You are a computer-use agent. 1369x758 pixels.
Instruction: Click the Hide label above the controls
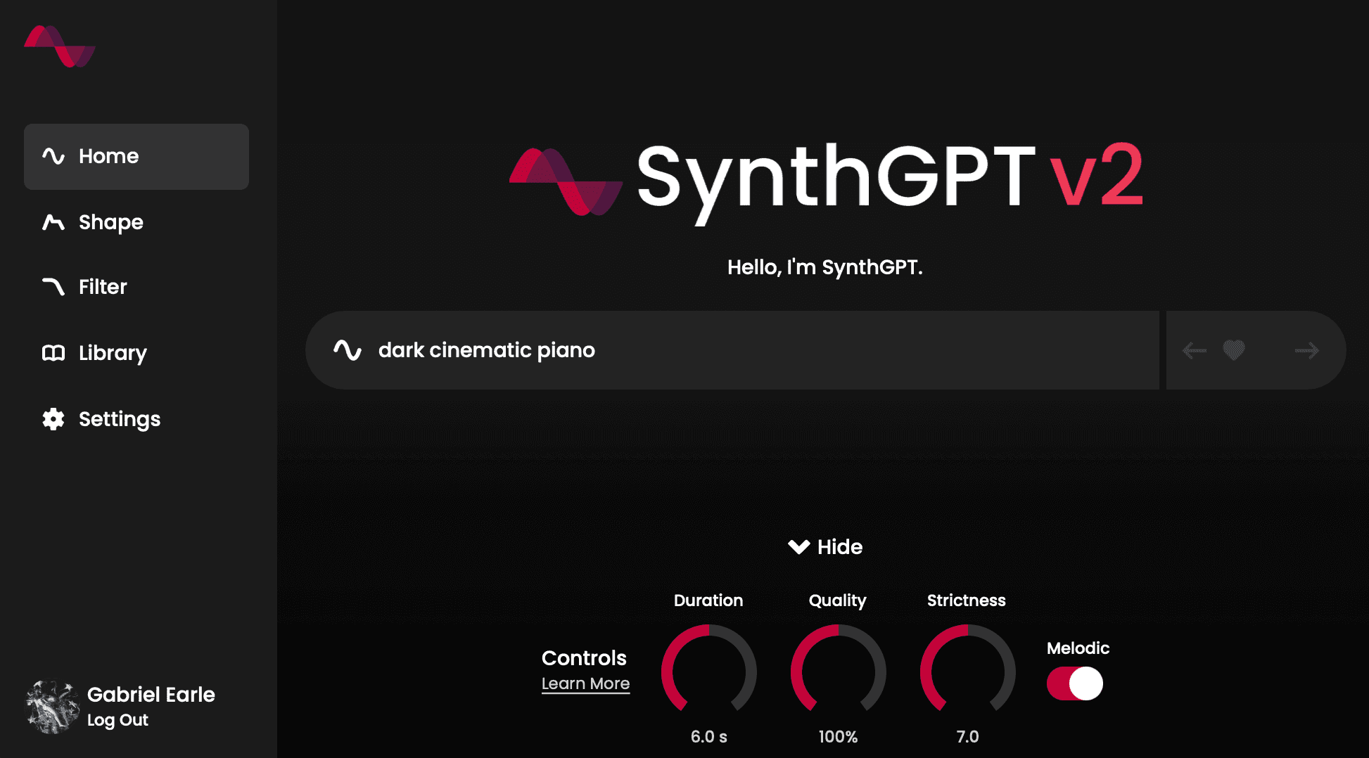point(839,547)
